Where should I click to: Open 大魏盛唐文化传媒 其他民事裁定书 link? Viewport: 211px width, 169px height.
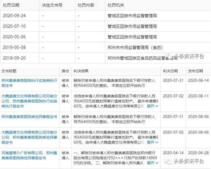tap(29, 137)
